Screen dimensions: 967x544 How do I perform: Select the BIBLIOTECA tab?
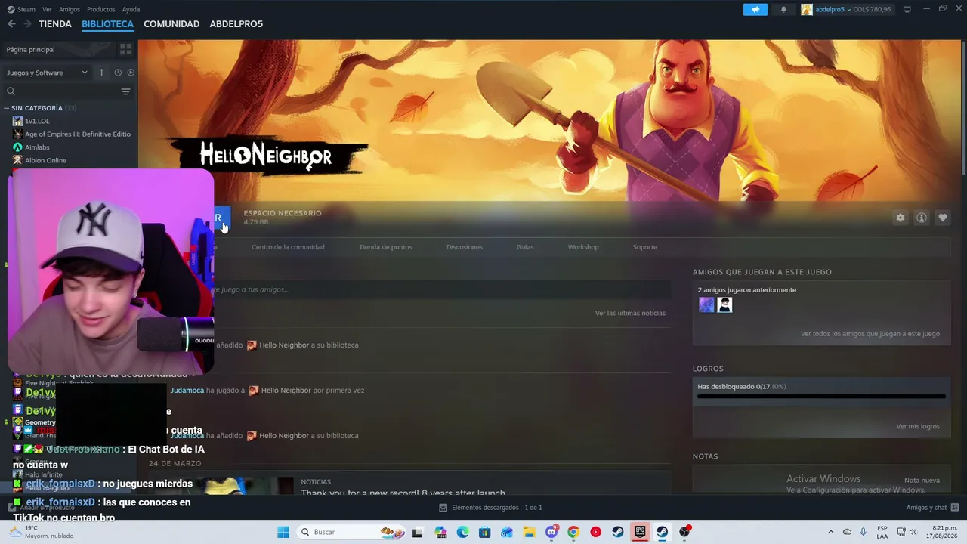(107, 24)
